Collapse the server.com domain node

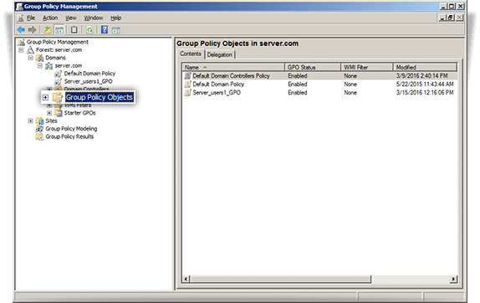pos(40,65)
